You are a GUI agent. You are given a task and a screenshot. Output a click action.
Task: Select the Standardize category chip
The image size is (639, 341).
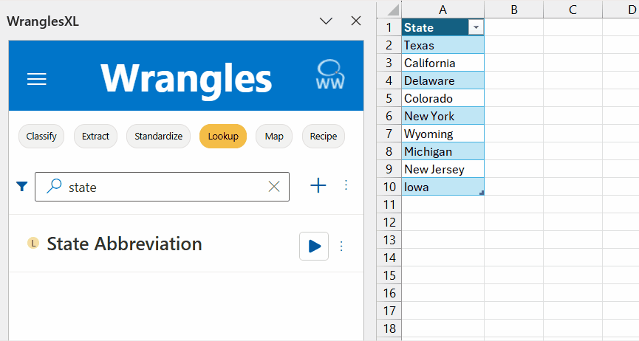[158, 137]
